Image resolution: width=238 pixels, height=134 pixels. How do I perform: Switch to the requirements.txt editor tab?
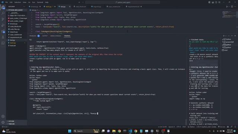134,7
